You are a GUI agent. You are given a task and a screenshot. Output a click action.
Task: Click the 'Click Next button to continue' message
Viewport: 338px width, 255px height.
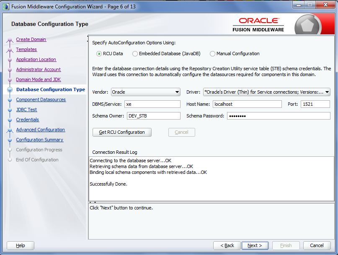pyautogui.click(x=121, y=208)
